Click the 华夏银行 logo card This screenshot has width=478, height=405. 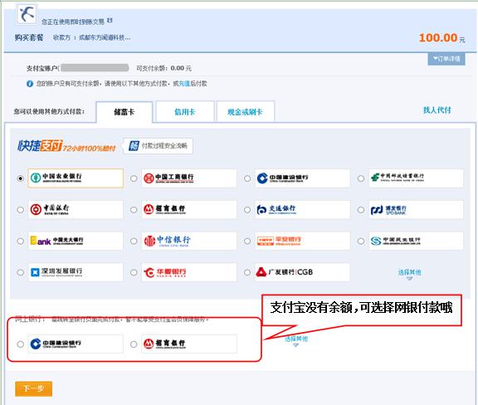click(189, 272)
